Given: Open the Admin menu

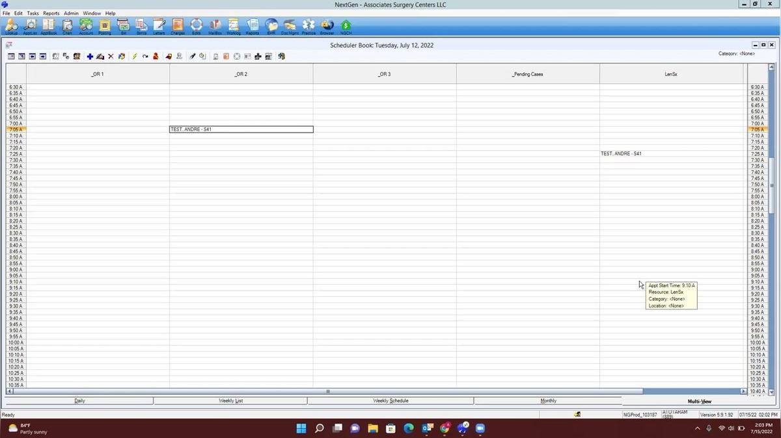Looking at the screenshot, I should 71,13.
